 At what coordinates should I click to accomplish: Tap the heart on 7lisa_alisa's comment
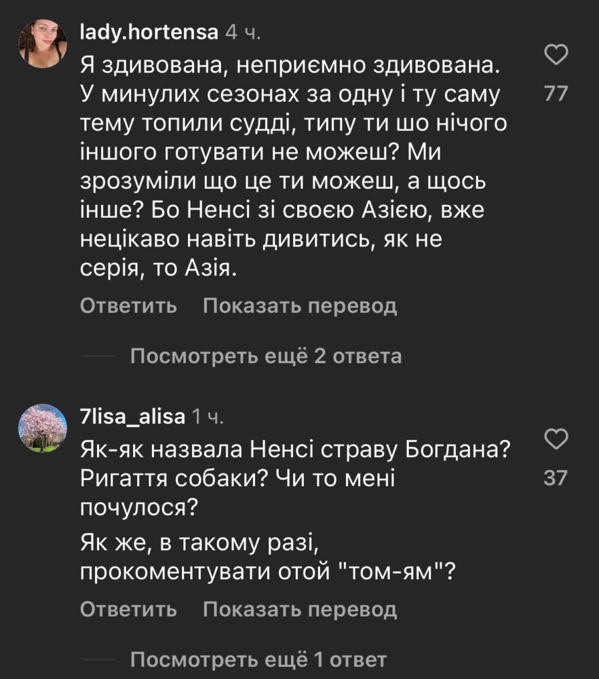[556, 439]
